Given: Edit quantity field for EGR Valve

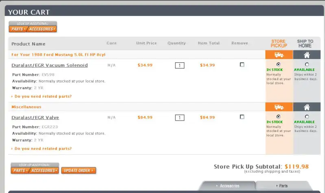Looking at the screenshot, I should [x=179, y=118].
